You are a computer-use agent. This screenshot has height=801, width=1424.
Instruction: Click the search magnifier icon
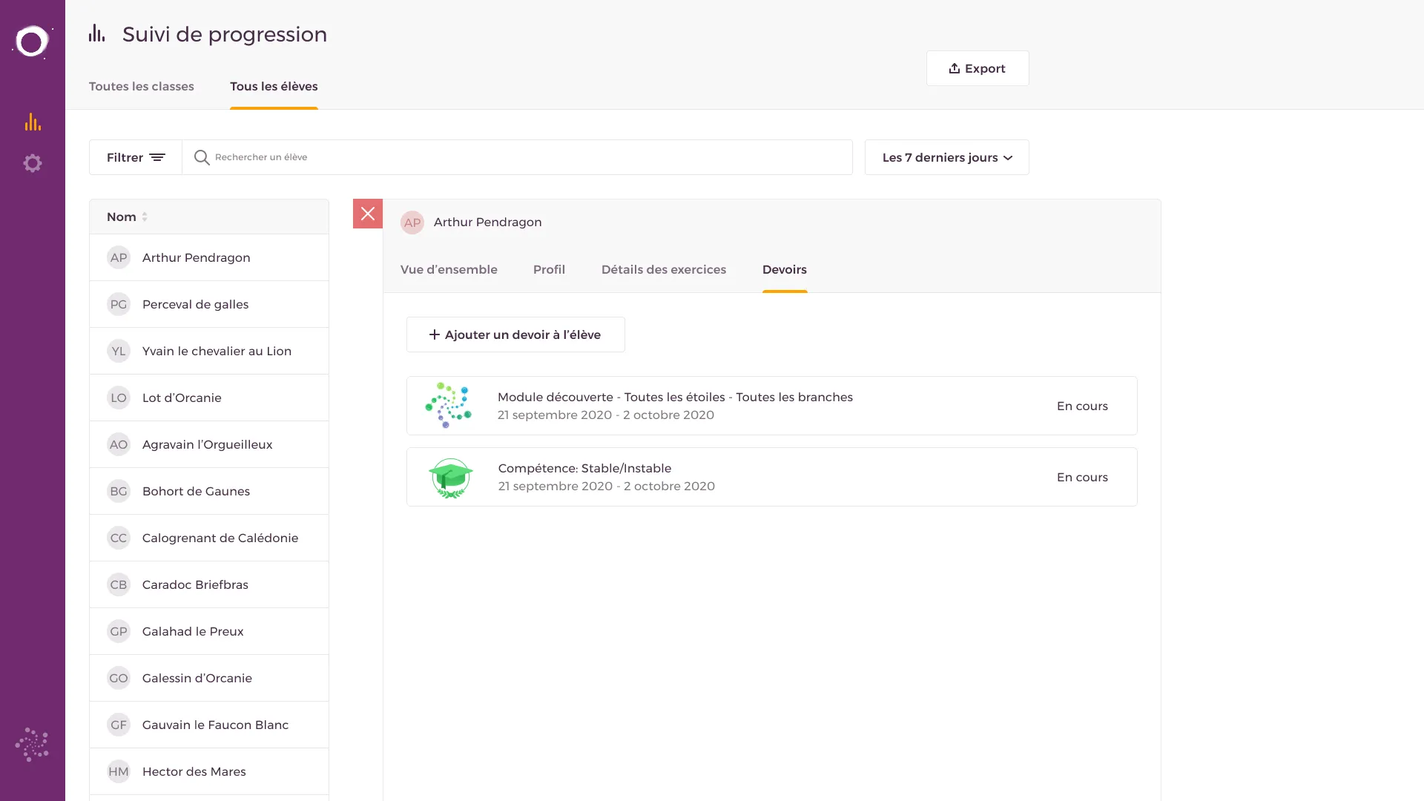[202, 157]
